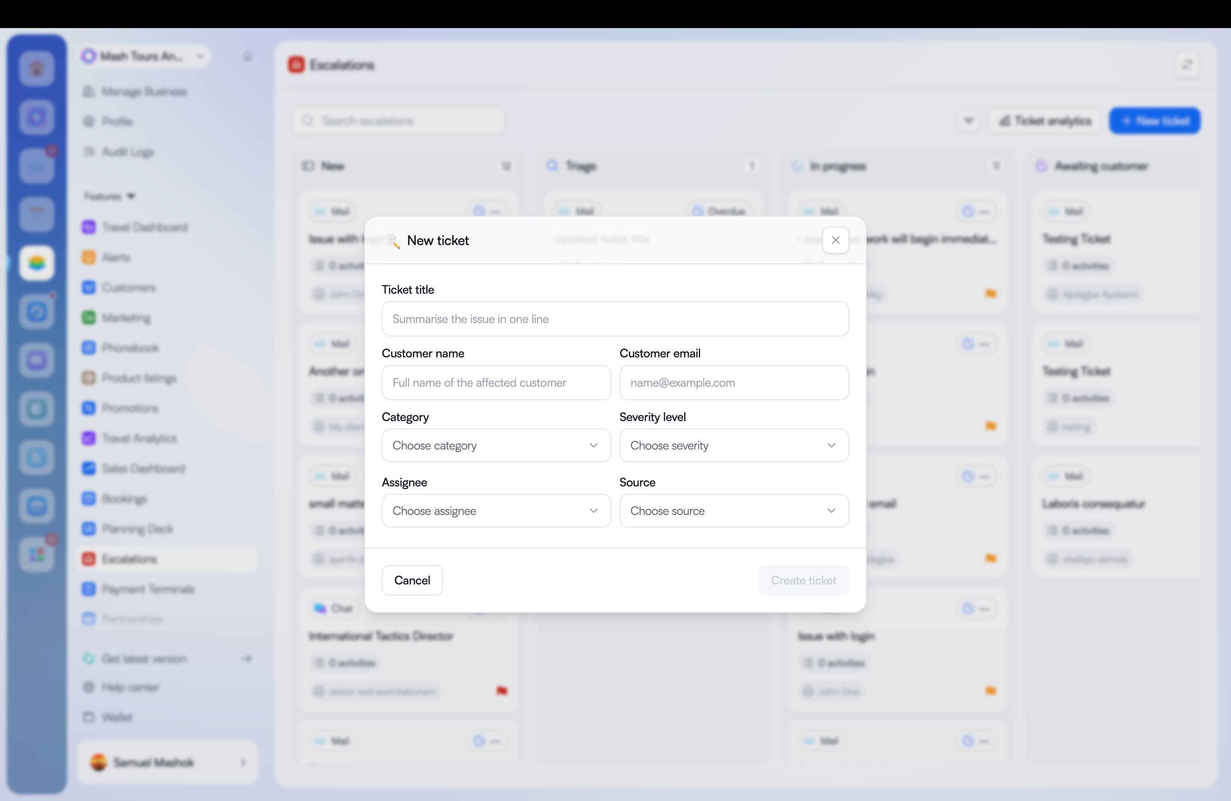Open Samuel Mashok user menu
This screenshot has width=1231, height=801.
click(167, 762)
